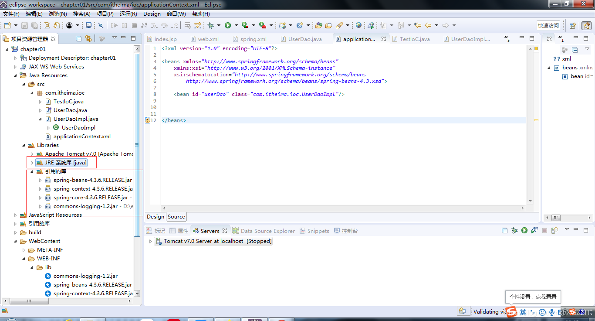Expand the Deployment Descriptor: chapter01 node
595x321 pixels.
coord(15,58)
